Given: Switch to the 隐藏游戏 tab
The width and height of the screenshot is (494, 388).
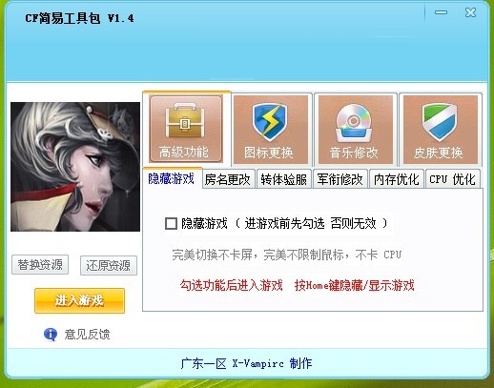Looking at the screenshot, I should tap(172, 178).
